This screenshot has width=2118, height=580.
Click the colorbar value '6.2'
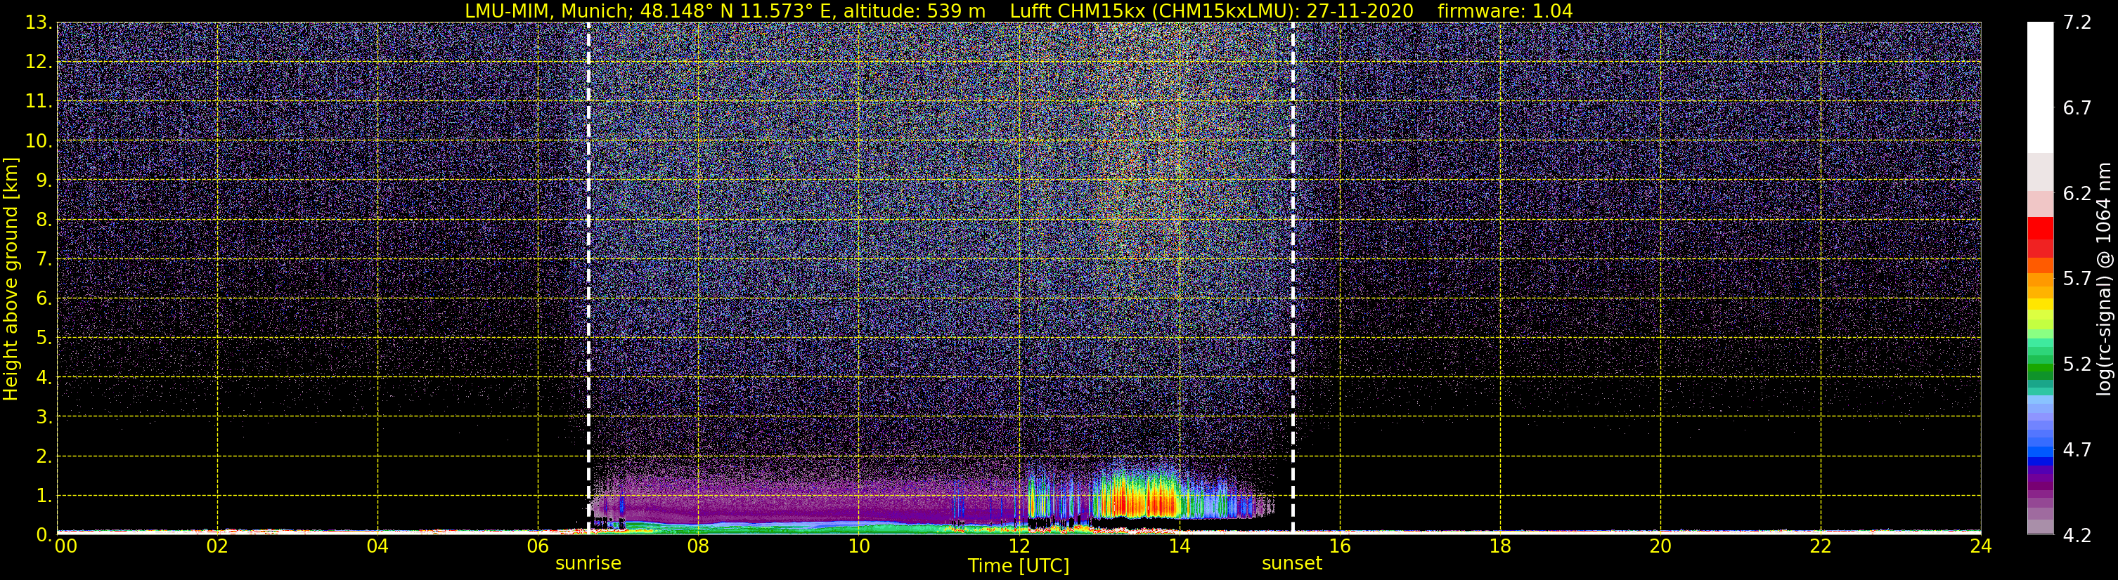coord(2077,193)
